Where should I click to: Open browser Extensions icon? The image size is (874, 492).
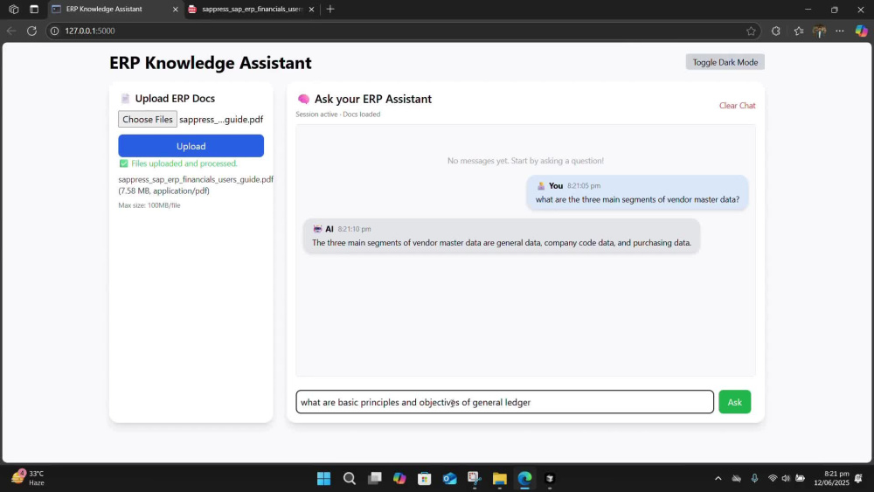tap(775, 31)
